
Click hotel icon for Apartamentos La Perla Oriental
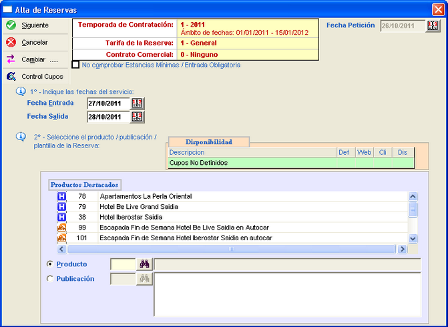(61, 196)
